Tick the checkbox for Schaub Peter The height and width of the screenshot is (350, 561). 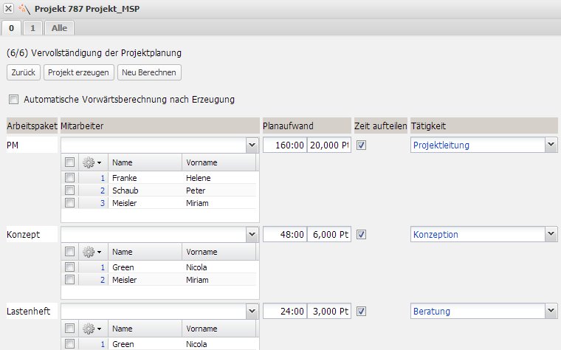[x=69, y=191]
